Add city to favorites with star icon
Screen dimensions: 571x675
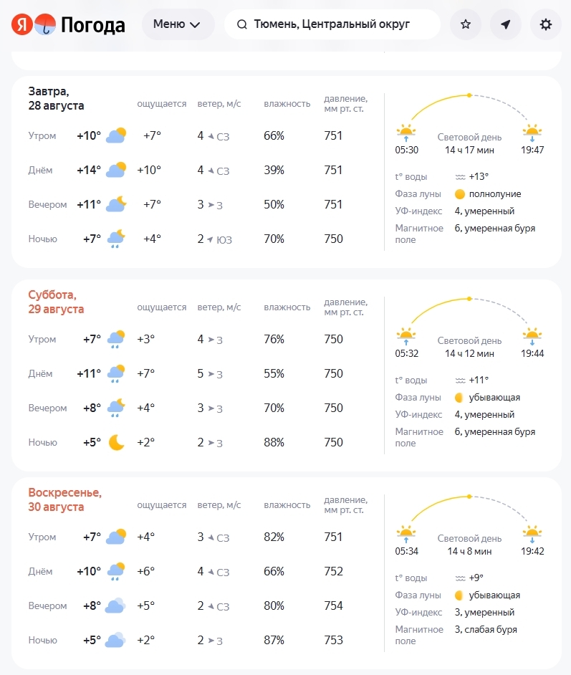[466, 24]
